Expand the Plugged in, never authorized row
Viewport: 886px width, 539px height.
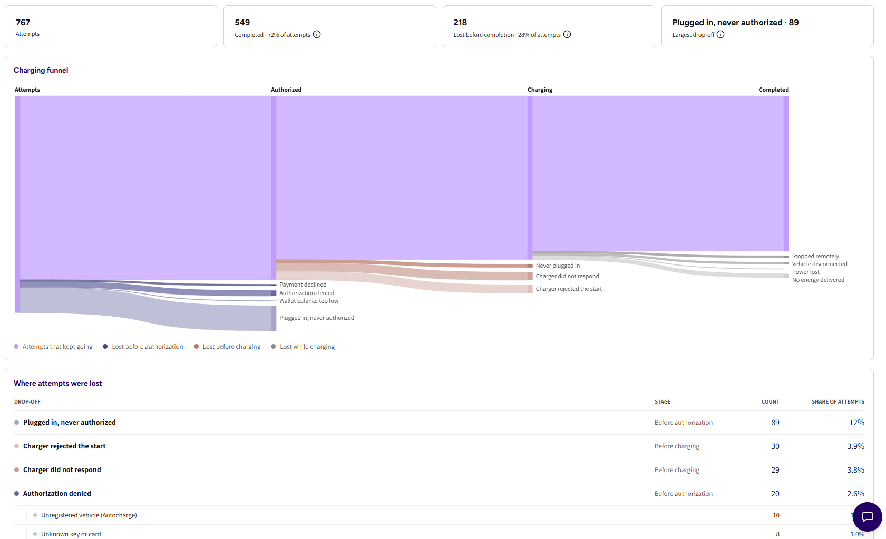439,423
